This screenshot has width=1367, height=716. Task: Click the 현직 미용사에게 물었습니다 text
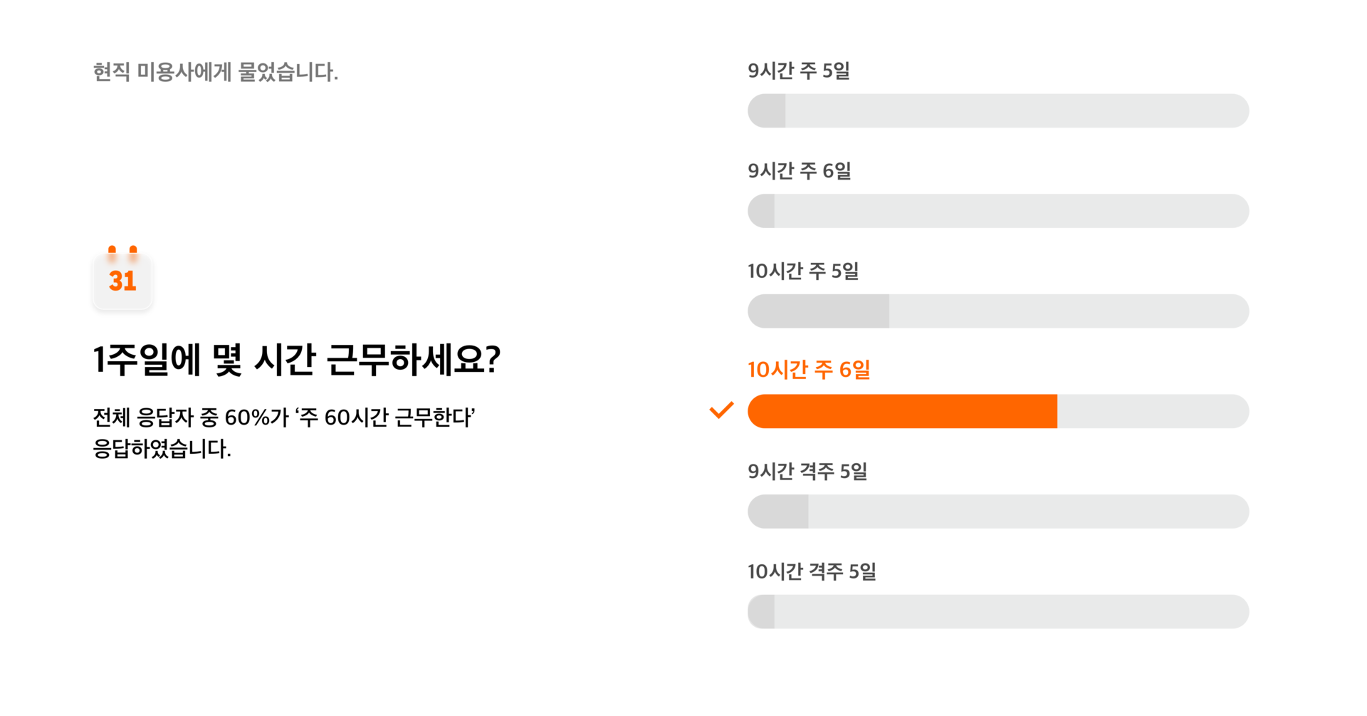pyautogui.click(x=216, y=72)
